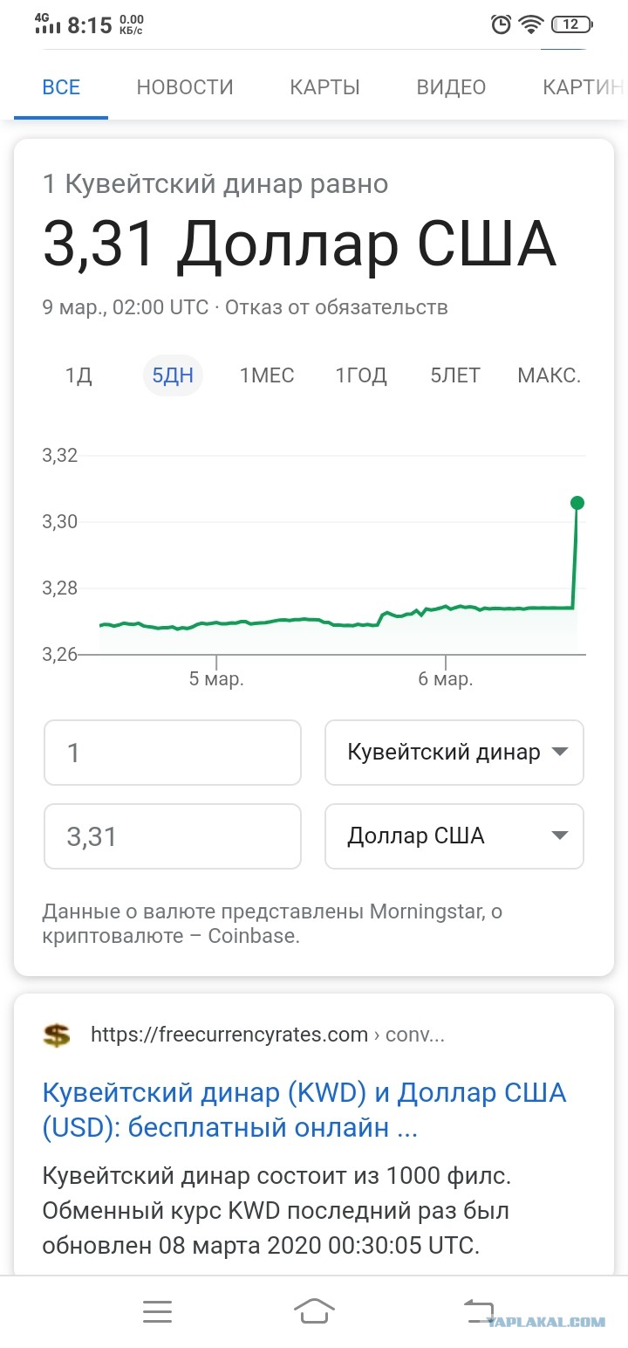Select the 1МЕС chart range
The image size is (628, 1348).
(x=267, y=375)
